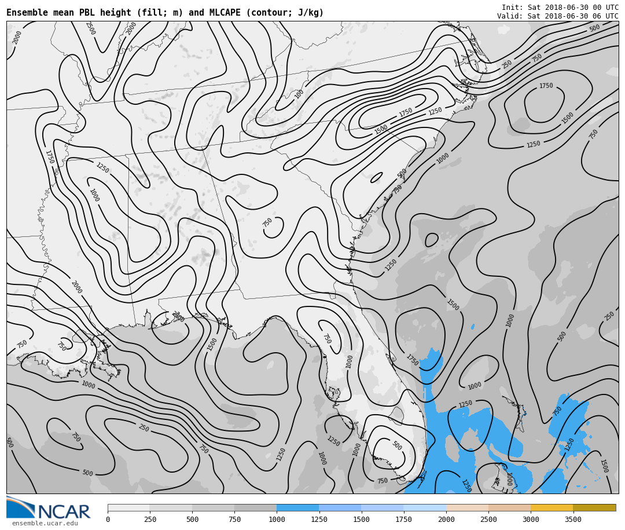625x530 pixels.
Task: Pick the dark gold colorbar swatch above 3500
Action: tap(594, 507)
